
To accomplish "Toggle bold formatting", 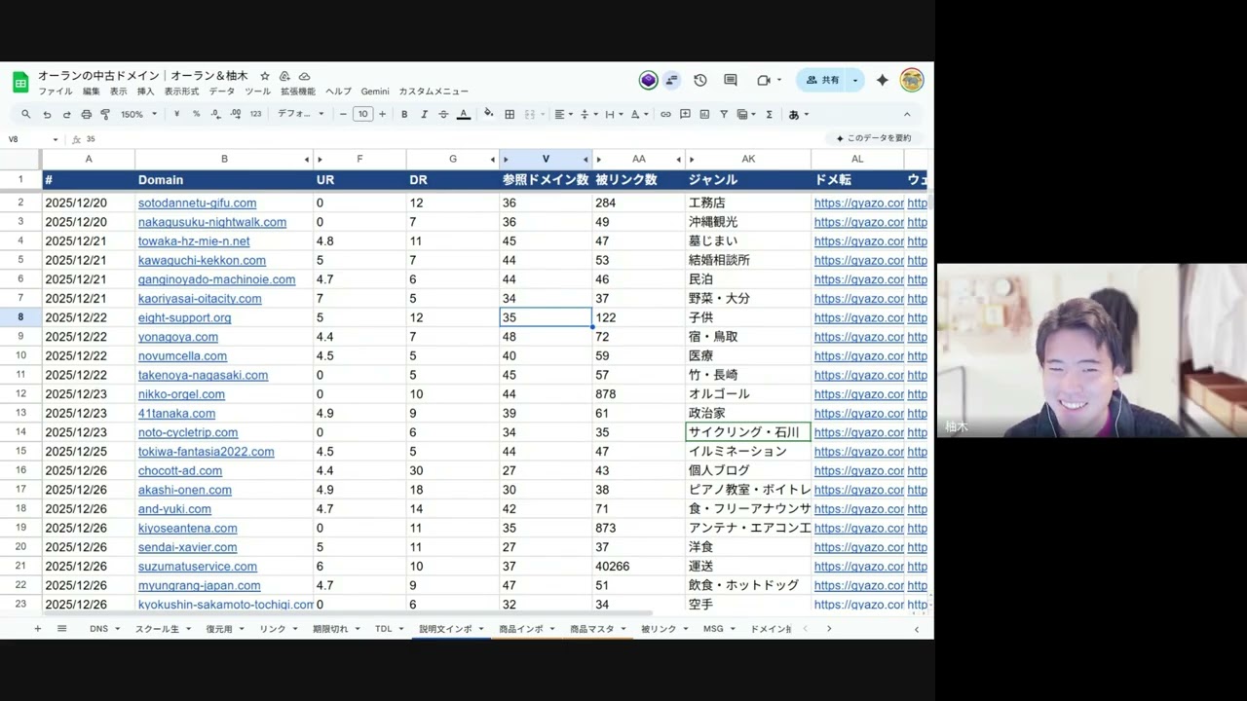I will (404, 114).
